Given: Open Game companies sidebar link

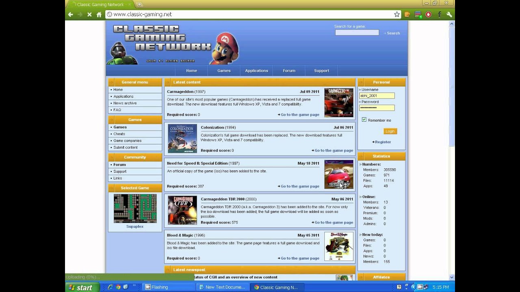Looking at the screenshot, I should point(128,141).
